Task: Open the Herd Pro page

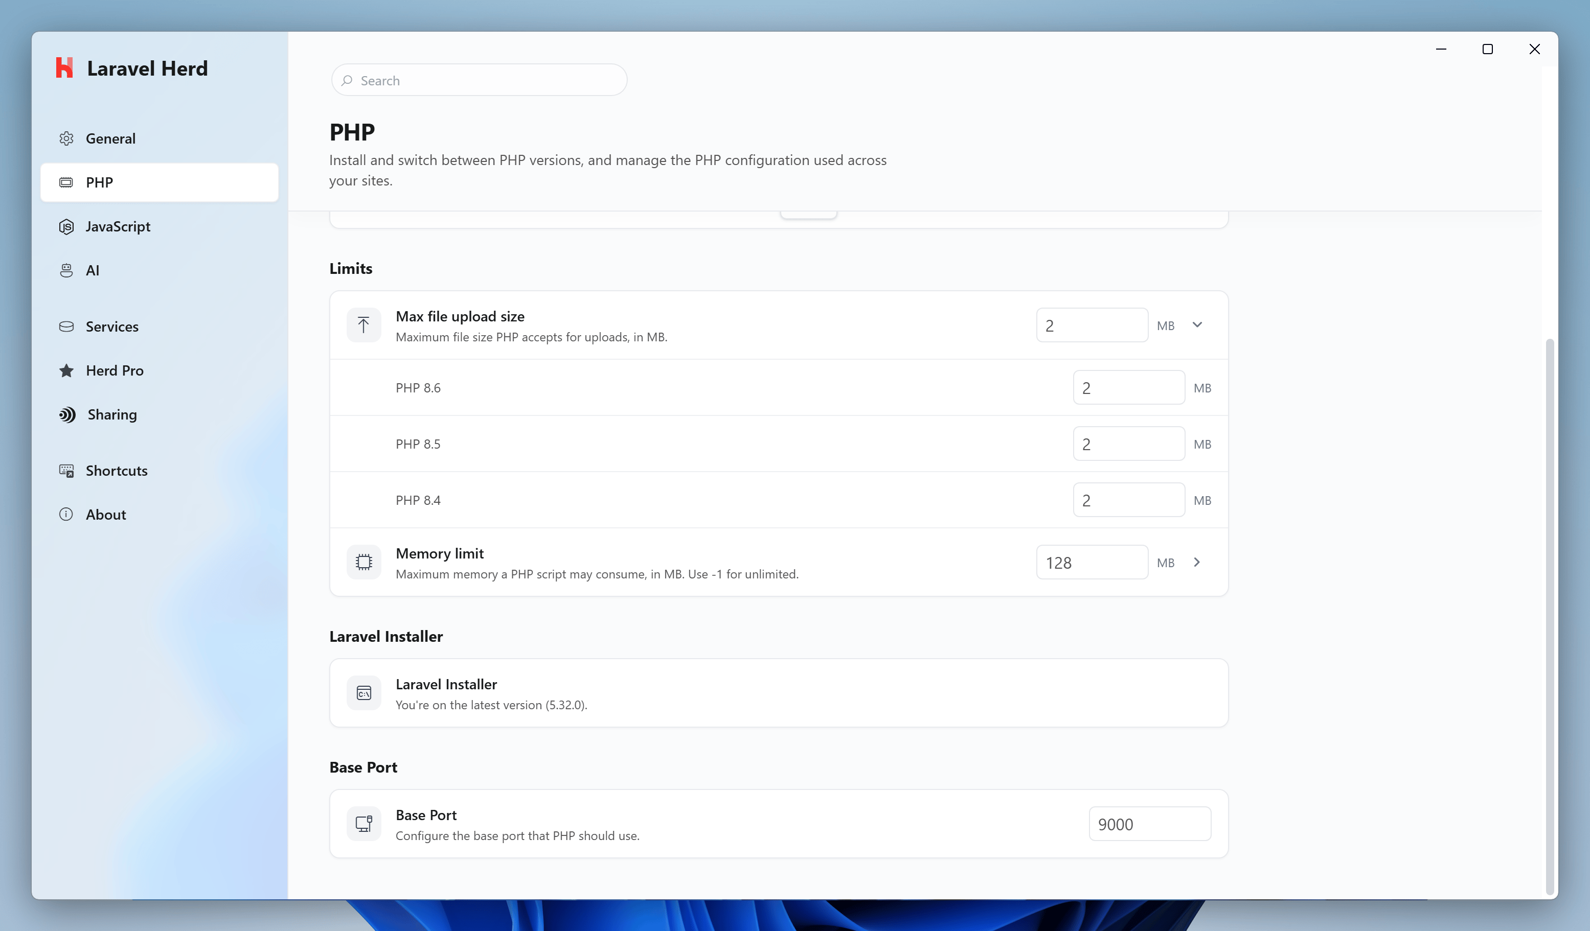Action: click(159, 371)
